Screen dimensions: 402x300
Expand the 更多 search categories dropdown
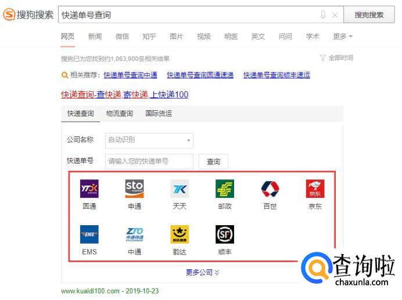[x=343, y=37]
